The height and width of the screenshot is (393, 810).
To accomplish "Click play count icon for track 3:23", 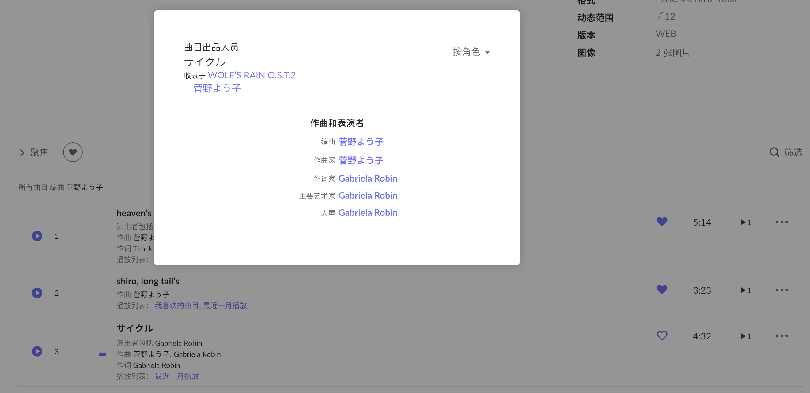I will [x=746, y=290].
